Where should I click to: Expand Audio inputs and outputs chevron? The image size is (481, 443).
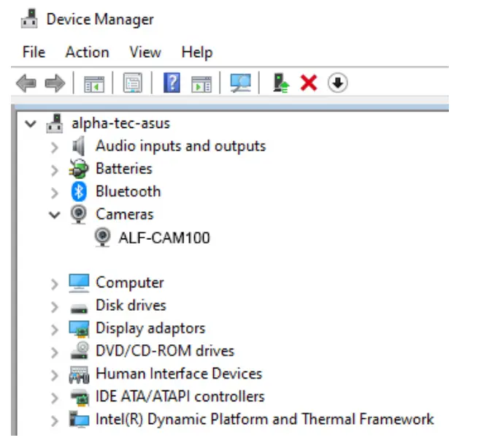pyautogui.click(x=55, y=148)
